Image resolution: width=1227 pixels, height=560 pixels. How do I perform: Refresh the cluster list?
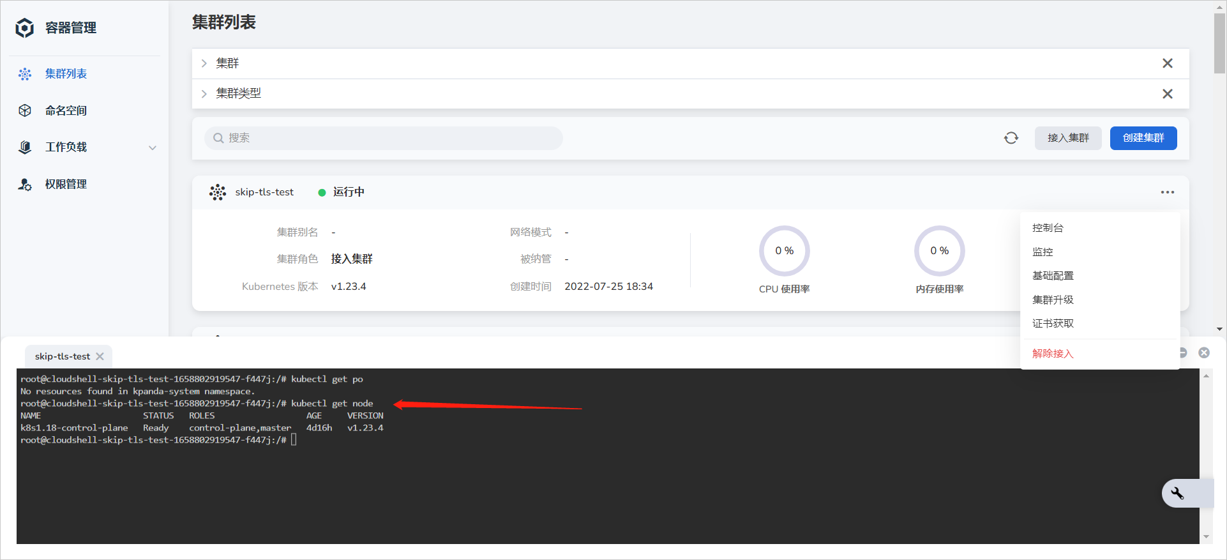point(1011,138)
